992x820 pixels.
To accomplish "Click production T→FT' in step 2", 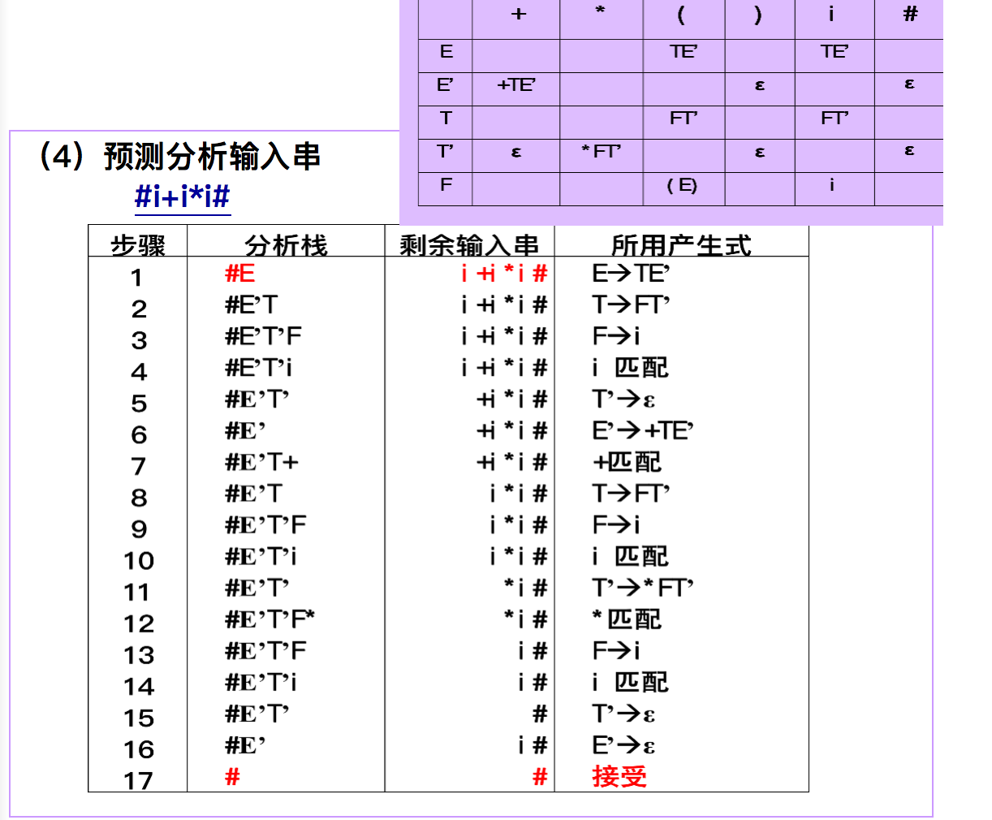I will 631,305.
